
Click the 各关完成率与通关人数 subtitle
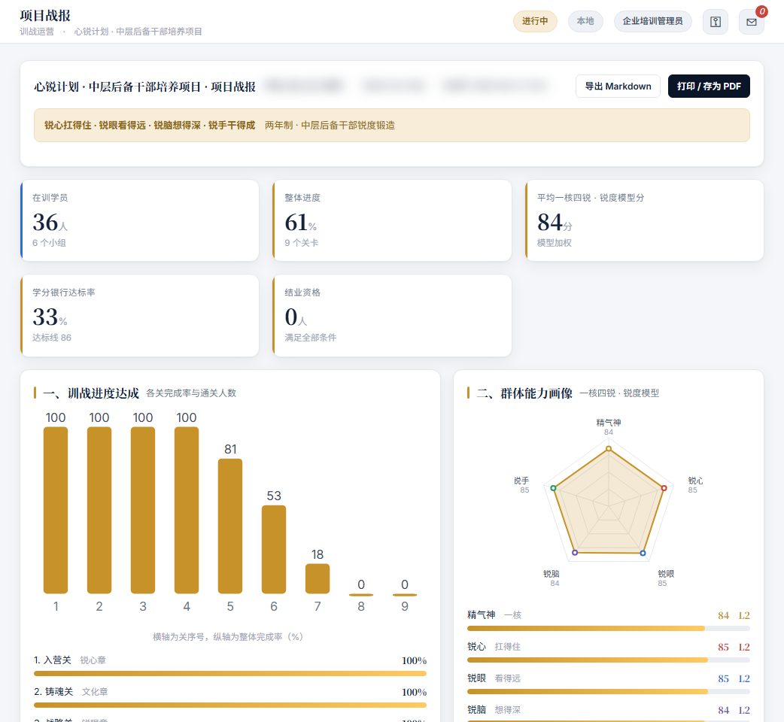pos(191,393)
